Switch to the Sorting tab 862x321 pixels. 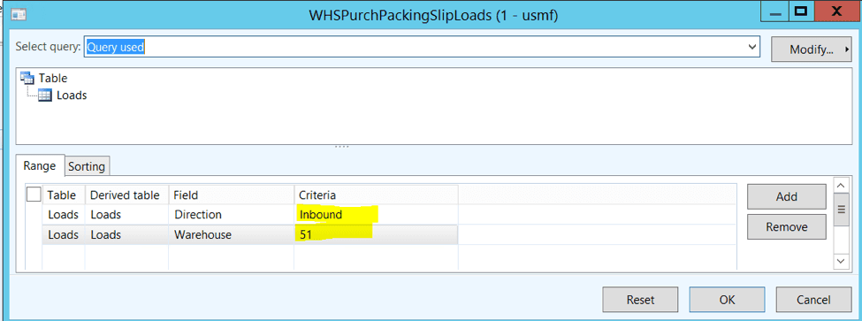pyautogui.click(x=87, y=166)
